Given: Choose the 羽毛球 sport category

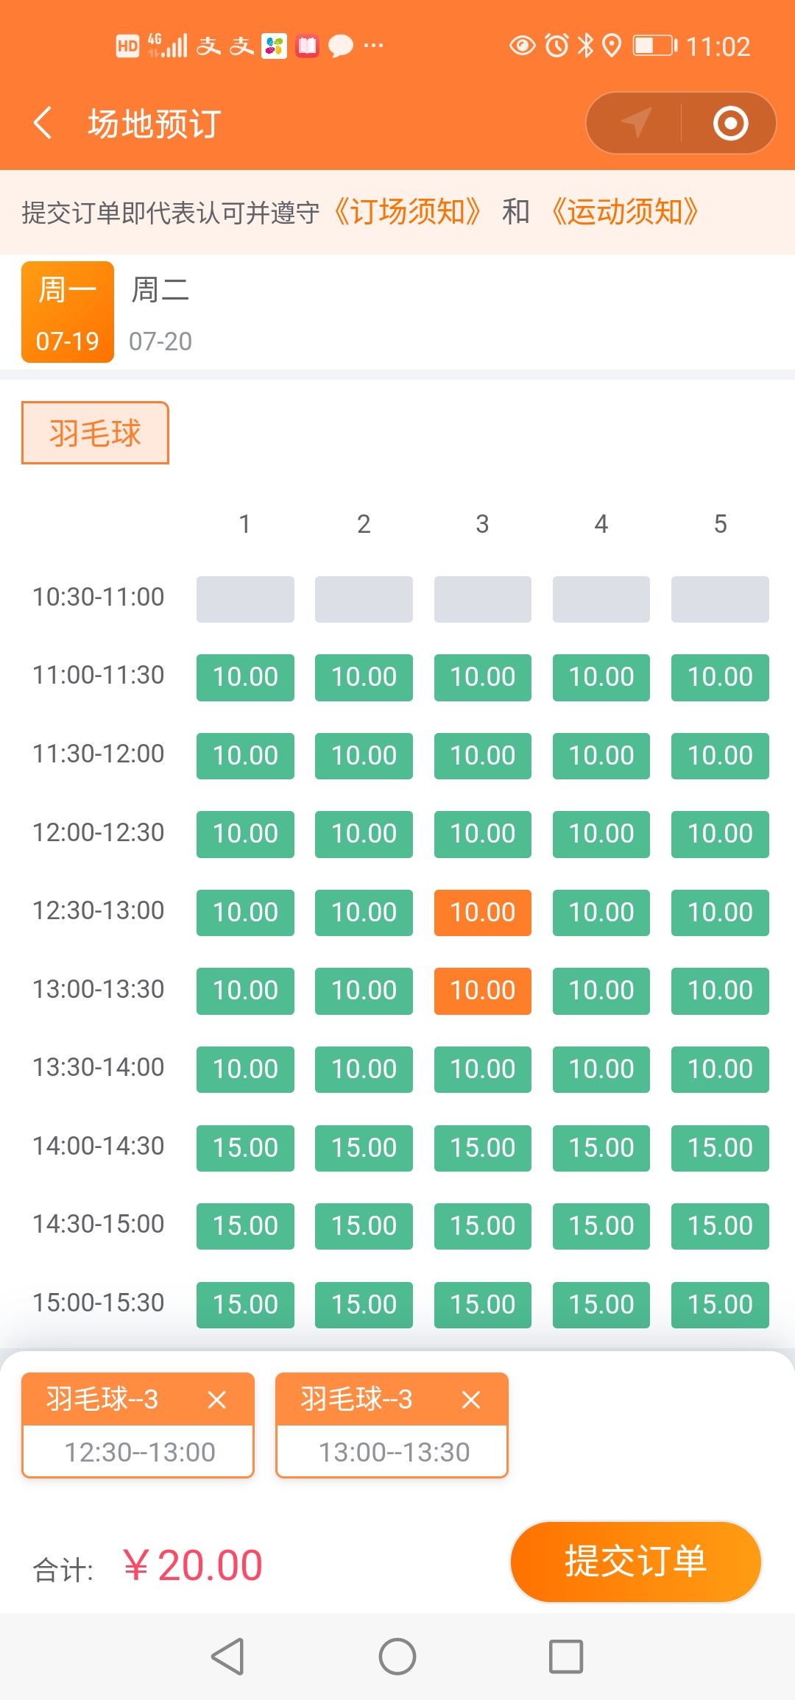Looking at the screenshot, I should tap(95, 433).
